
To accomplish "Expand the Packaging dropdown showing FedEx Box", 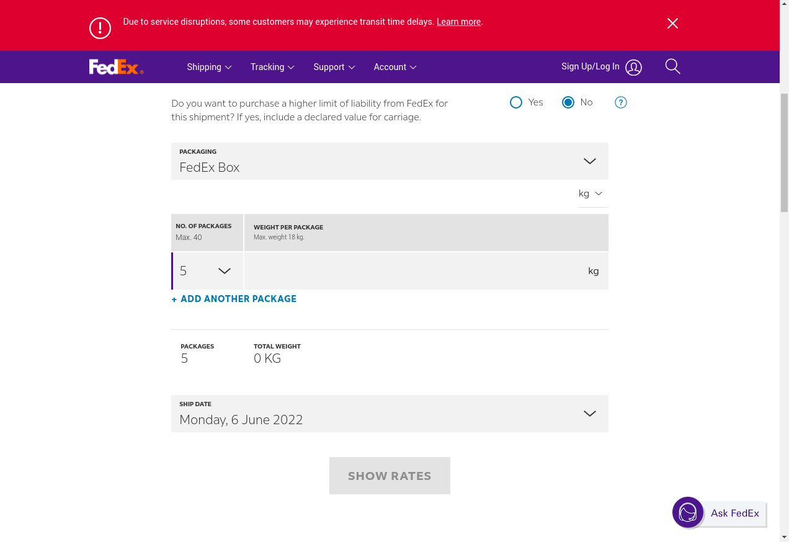I will [390, 161].
